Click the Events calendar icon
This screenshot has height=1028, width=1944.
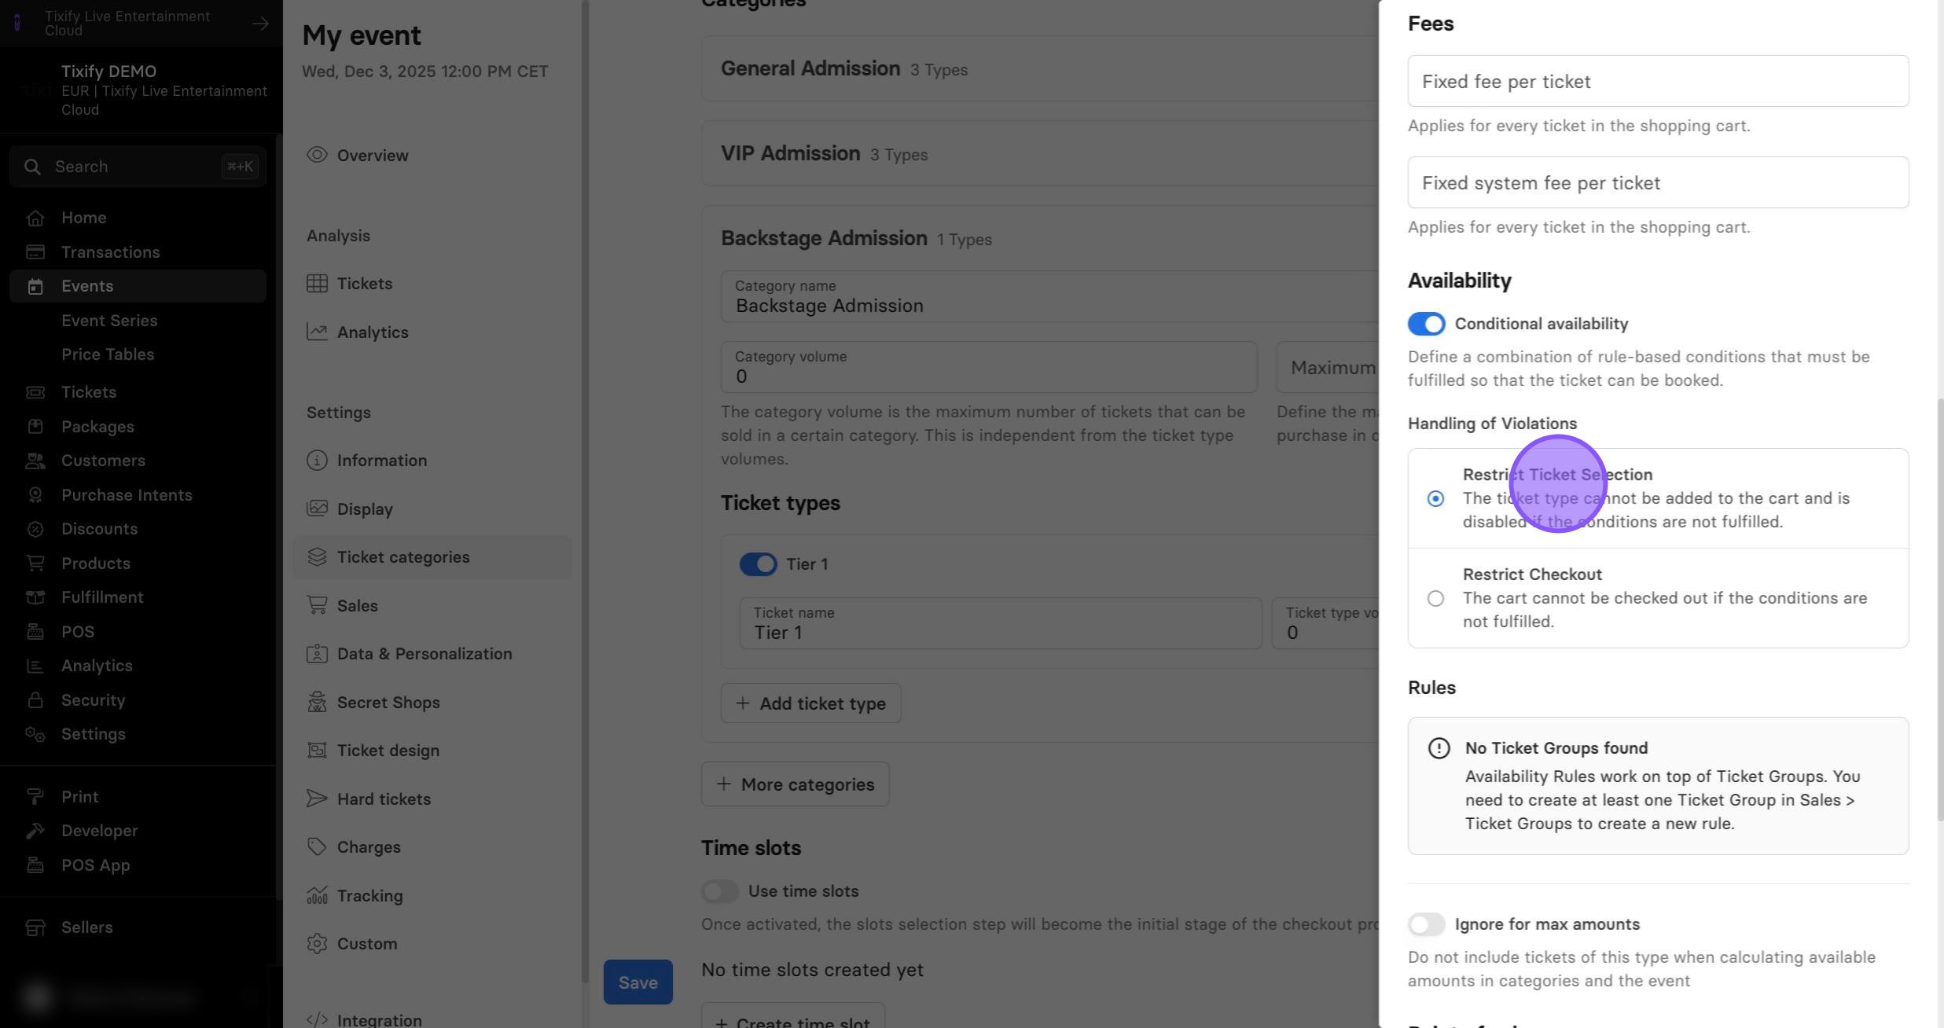click(35, 286)
